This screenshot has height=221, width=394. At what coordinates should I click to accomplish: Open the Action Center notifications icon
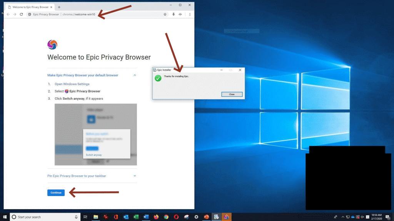388,217
